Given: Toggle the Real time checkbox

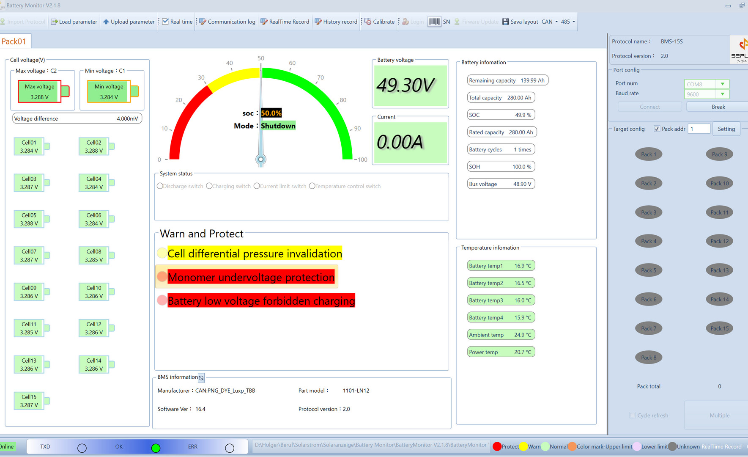Looking at the screenshot, I should [x=165, y=22].
